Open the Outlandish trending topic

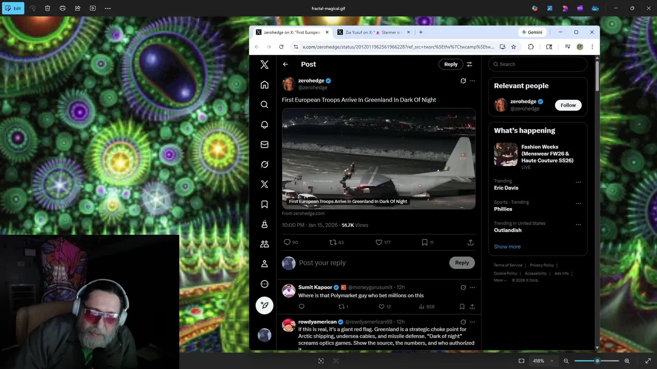pyautogui.click(x=508, y=230)
